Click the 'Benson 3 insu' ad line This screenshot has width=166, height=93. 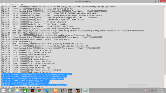point(45,46)
